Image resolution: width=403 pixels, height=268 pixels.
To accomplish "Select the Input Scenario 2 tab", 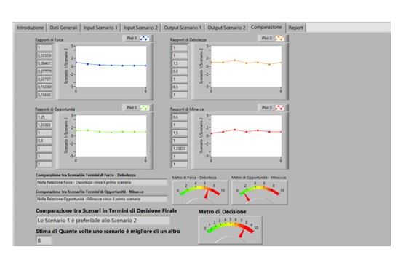I will (x=140, y=28).
